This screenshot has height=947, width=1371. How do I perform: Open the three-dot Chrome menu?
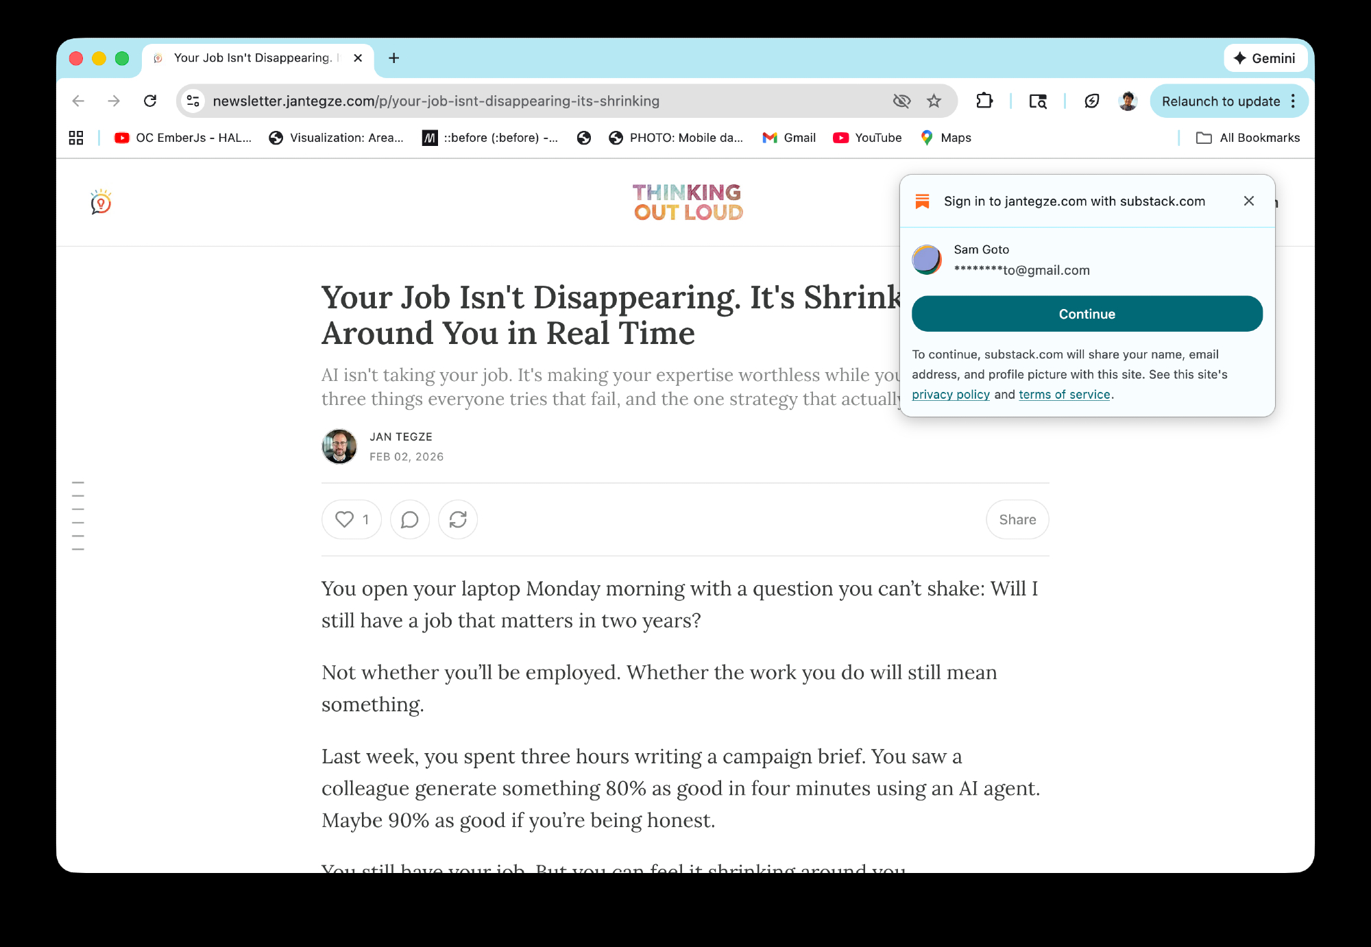1294,101
